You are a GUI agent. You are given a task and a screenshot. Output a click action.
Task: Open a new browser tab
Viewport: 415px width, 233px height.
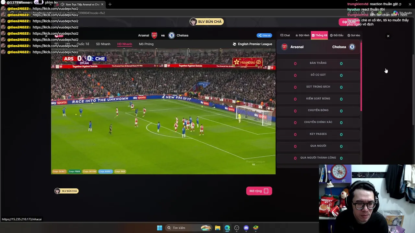pyautogui.click(x=110, y=4)
